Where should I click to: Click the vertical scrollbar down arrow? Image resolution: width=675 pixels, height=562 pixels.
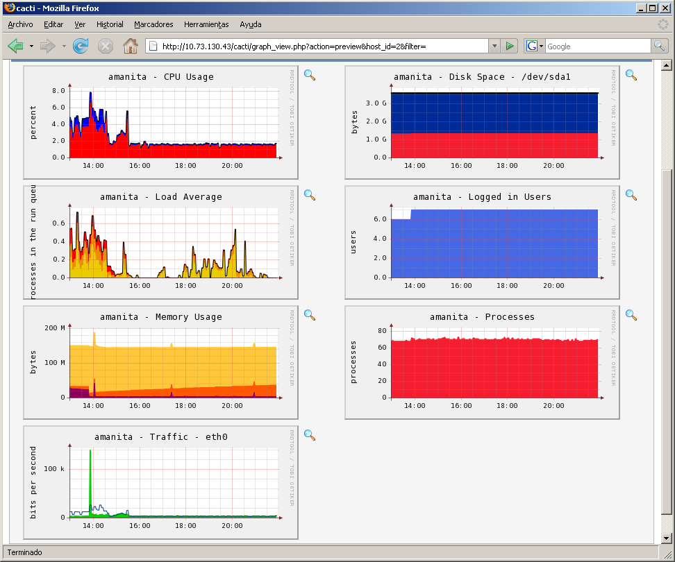pyautogui.click(x=666, y=538)
